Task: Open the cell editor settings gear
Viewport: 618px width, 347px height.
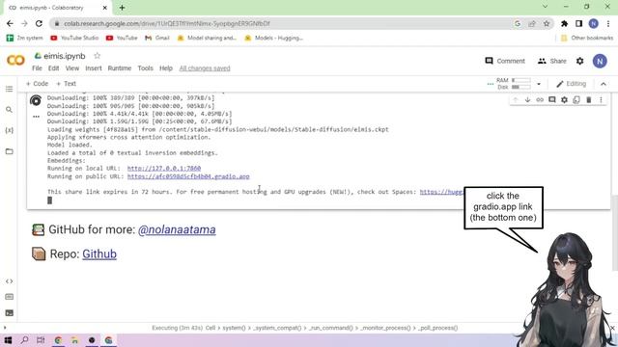Action: [564, 100]
